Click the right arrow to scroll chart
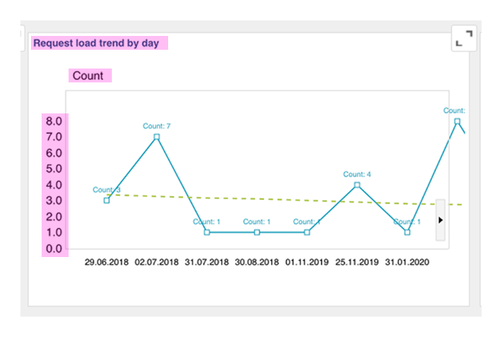The height and width of the screenshot is (337, 502). pos(441,220)
